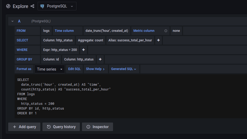Click the ORDER BY 1 line in generated SQL
This screenshot has width=247, height=139.
(27, 113)
